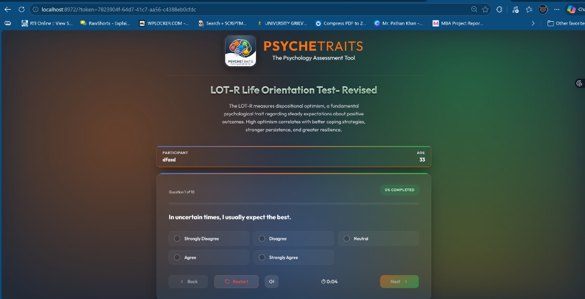The image size is (585, 299).
Task: Click the 0% COMPLETED badge
Action: pyautogui.click(x=399, y=190)
